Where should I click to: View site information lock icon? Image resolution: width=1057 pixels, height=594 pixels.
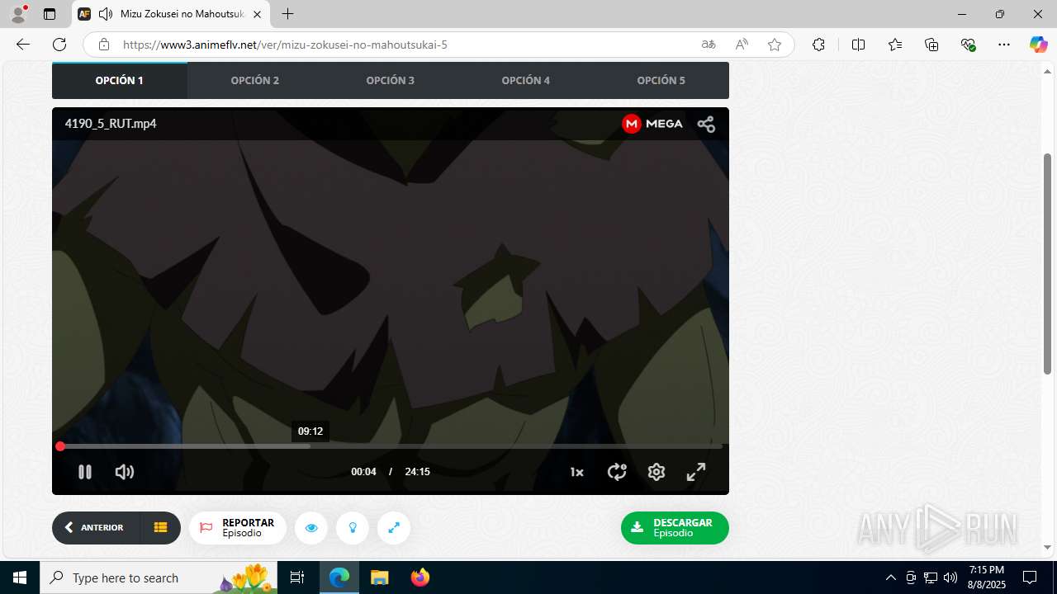coord(104,45)
